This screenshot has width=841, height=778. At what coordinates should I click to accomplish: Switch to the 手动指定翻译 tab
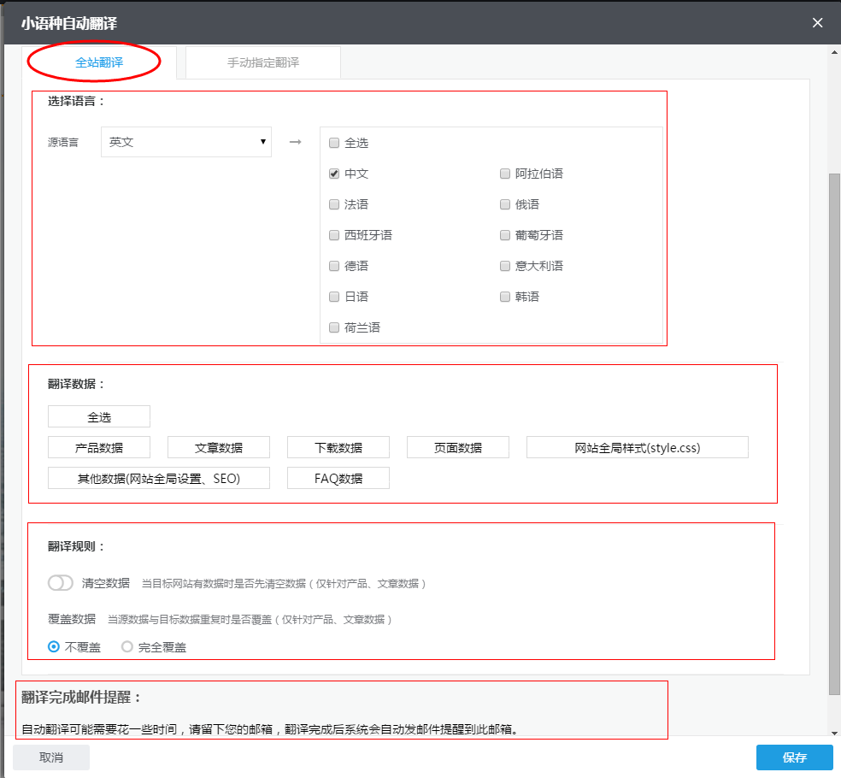click(262, 62)
